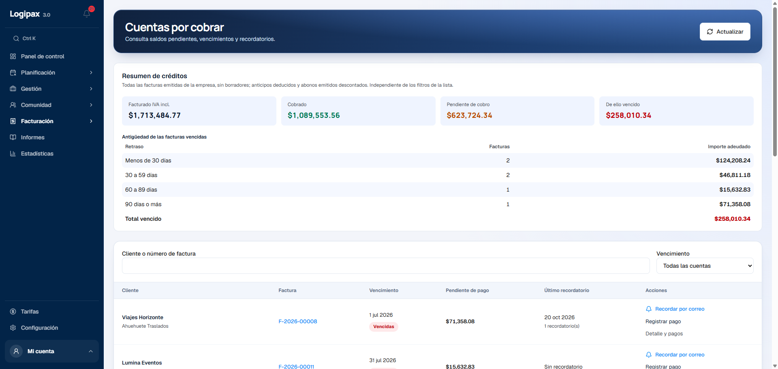Click bell icon for Lumina Eventos reminder
This screenshot has height=369, width=778.
[x=649, y=355]
